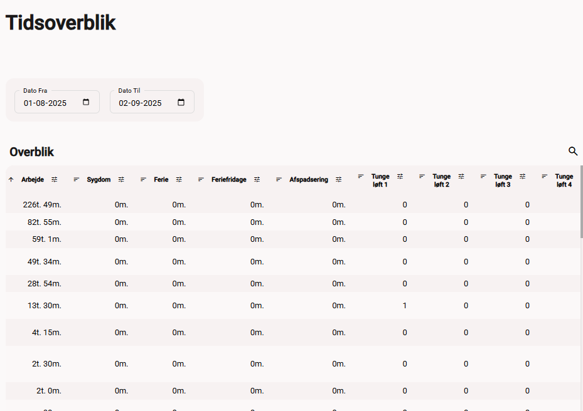Open the calendar picker for Dato Fra
This screenshot has width=583, height=411.
pos(86,102)
